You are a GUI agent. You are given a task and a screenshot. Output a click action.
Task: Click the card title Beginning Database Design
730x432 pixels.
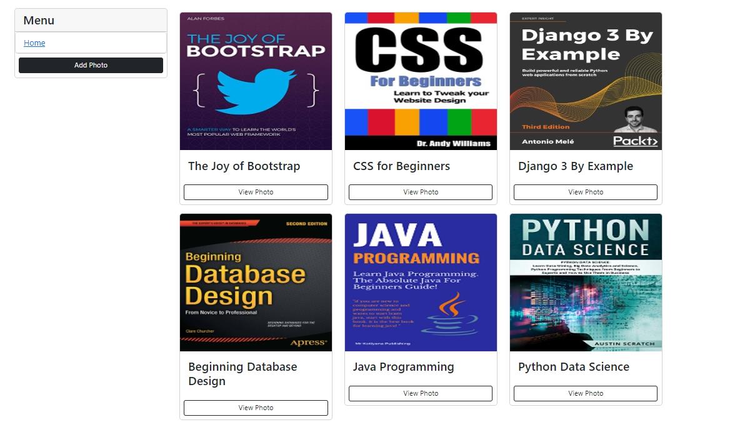(x=242, y=374)
